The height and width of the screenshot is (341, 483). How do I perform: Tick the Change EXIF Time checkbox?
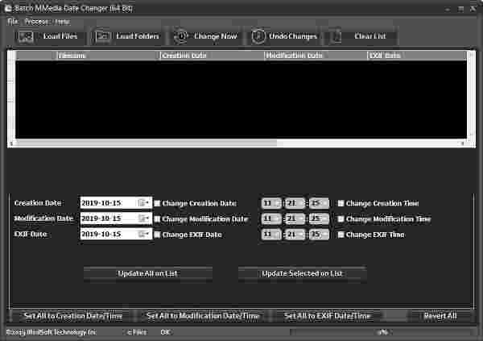click(x=341, y=235)
